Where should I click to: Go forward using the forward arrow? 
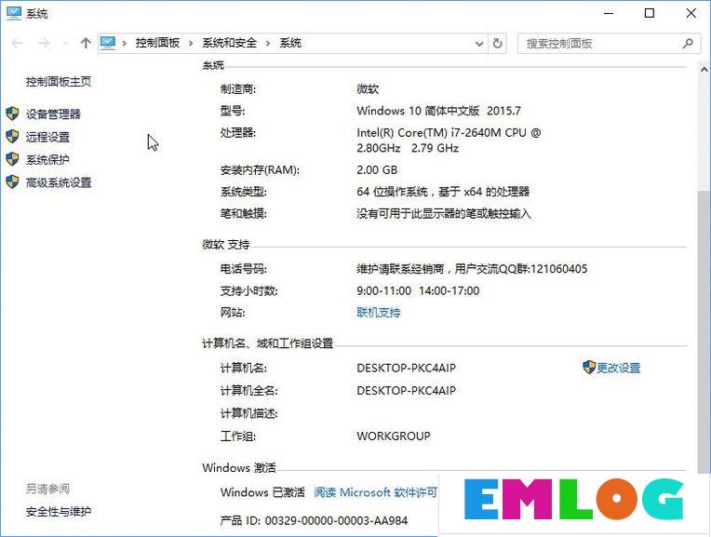[x=44, y=43]
